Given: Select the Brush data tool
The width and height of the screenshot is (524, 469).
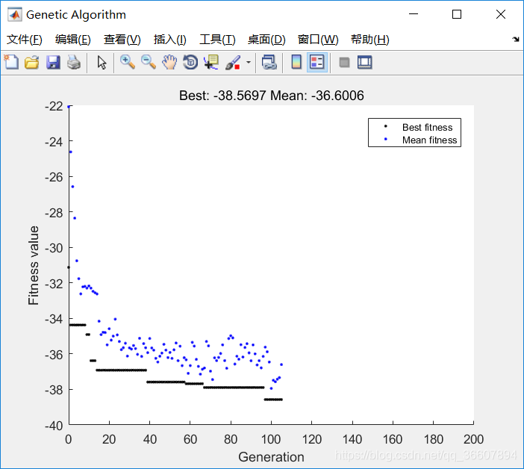Looking at the screenshot, I should point(233,63).
